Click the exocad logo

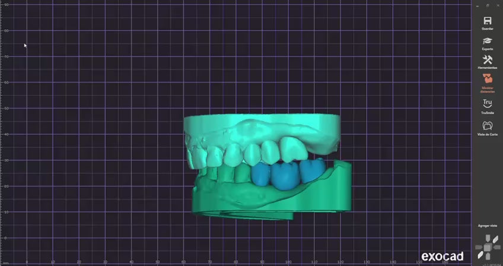click(x=444, y=256)
